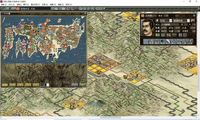
Task: Select the blue eye crest on mini-map
Action: (60, 50)
